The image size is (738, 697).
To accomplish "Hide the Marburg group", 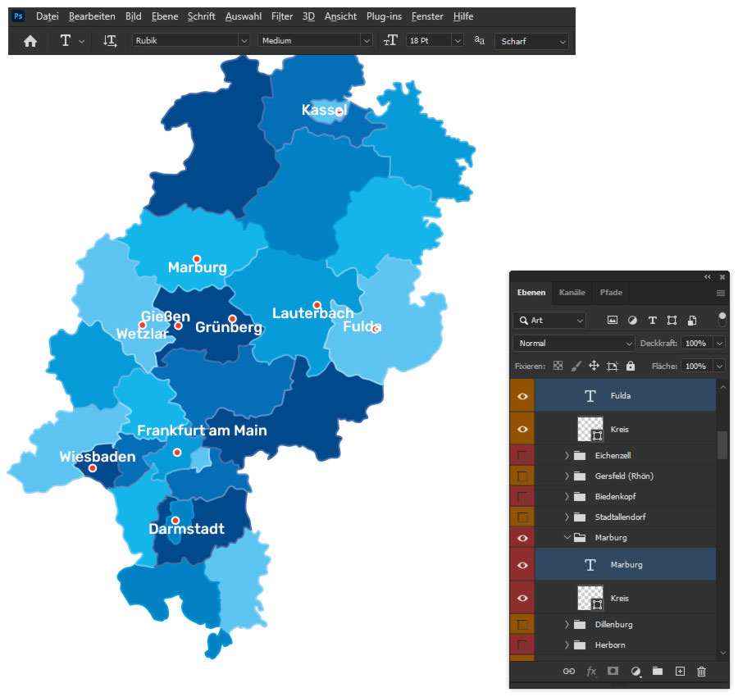I will [522, 538].
